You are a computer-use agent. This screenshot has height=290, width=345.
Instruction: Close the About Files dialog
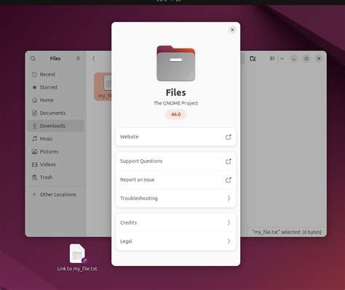232,30
